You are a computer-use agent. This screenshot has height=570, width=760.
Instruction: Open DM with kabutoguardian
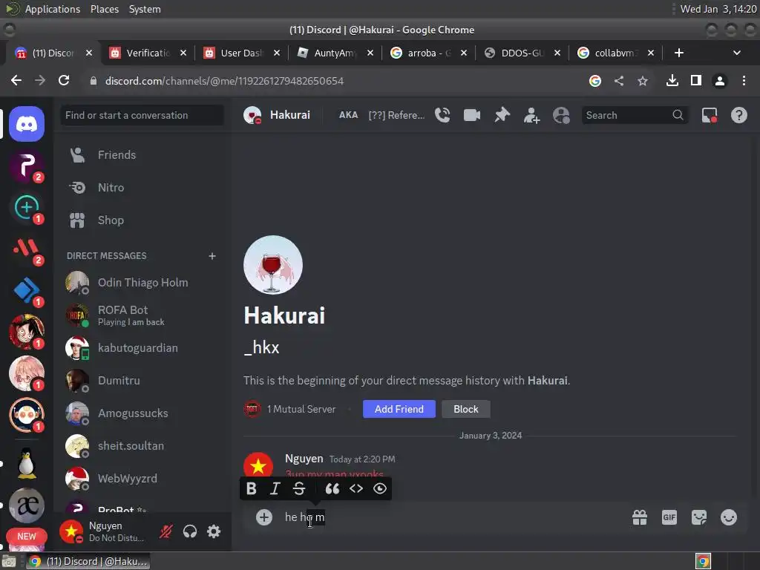[x=142, y=348]
